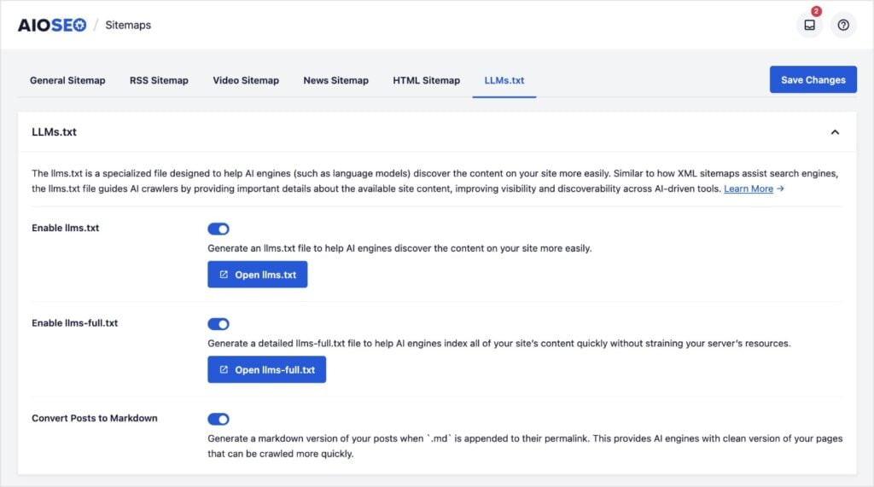Collapse the LLMs.txt settings panel chevron
874x487 pixels.
coord(835,132)
